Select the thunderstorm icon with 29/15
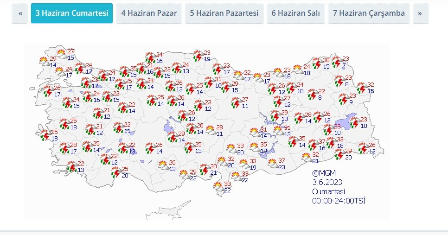Image resolution: width=448 pixels, height=235 pixels. (226, 87)
